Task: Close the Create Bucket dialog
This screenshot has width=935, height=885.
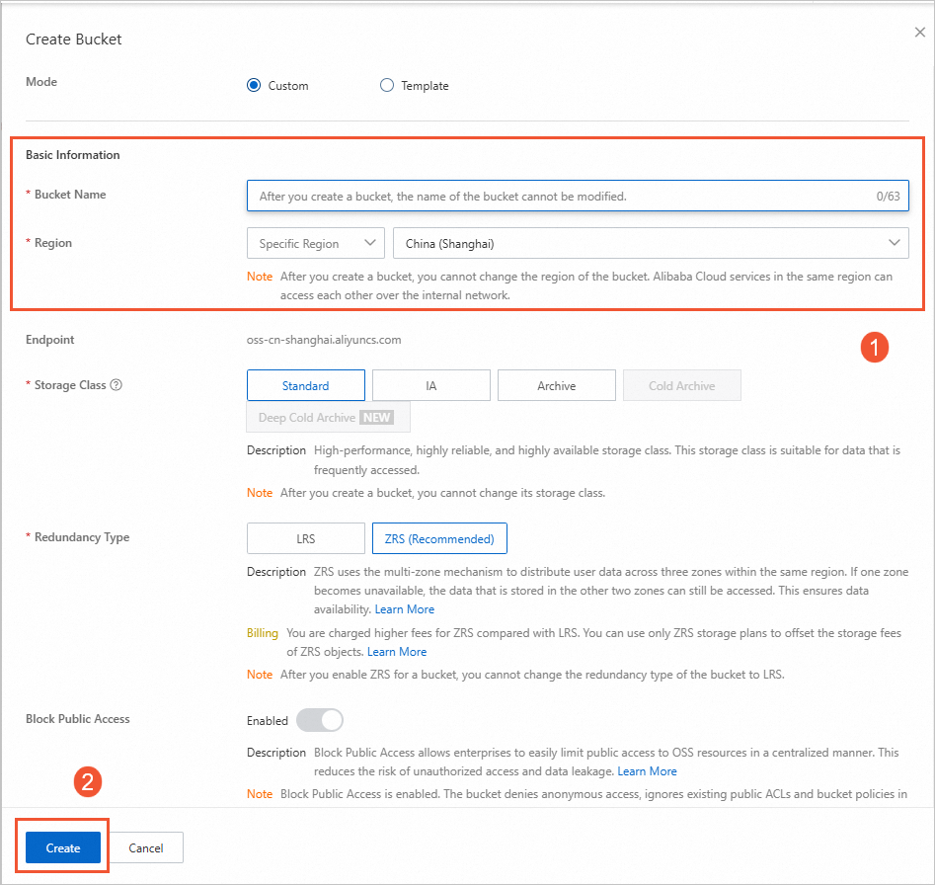Action: [919, 33]
